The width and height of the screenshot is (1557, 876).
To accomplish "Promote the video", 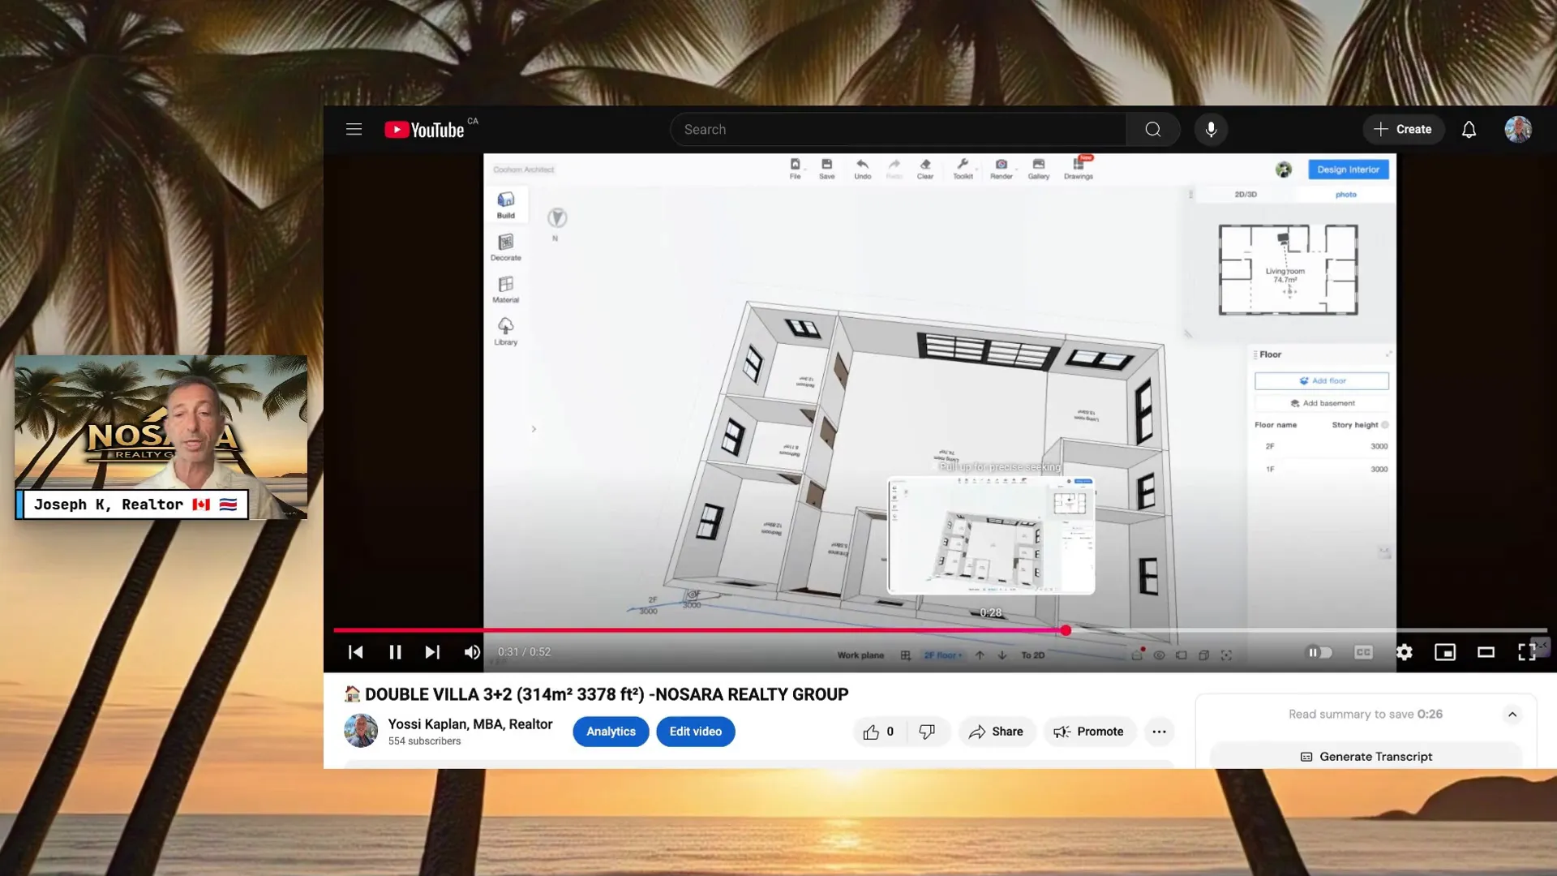I will pos(1089,732).
